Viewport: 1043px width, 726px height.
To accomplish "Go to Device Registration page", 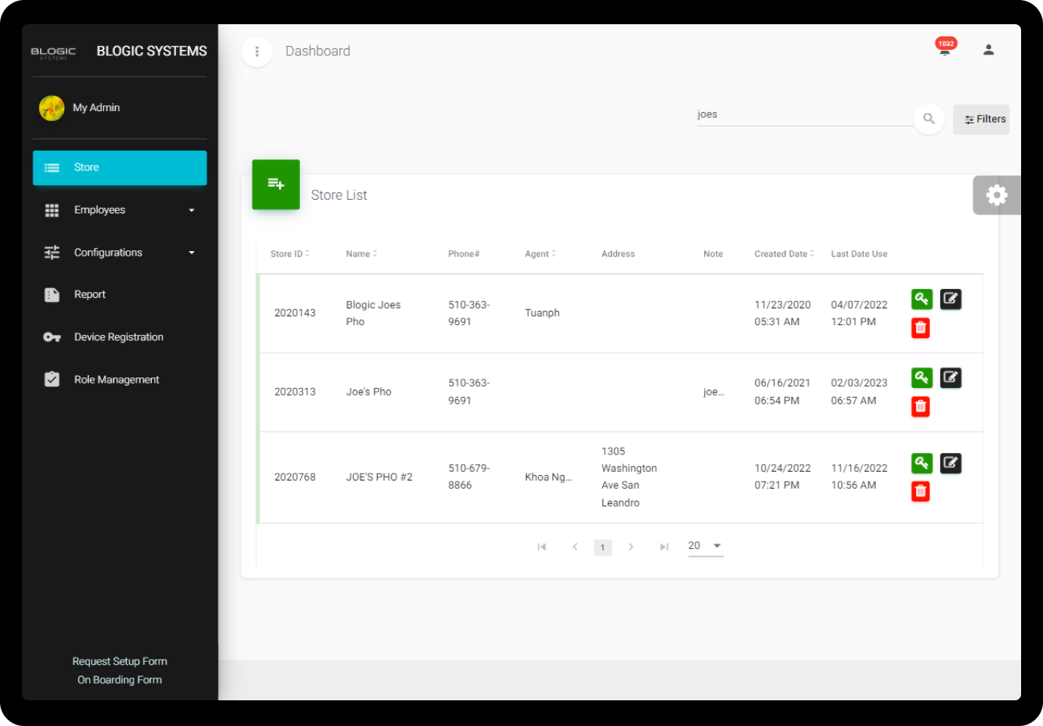I will pos(119,337).
